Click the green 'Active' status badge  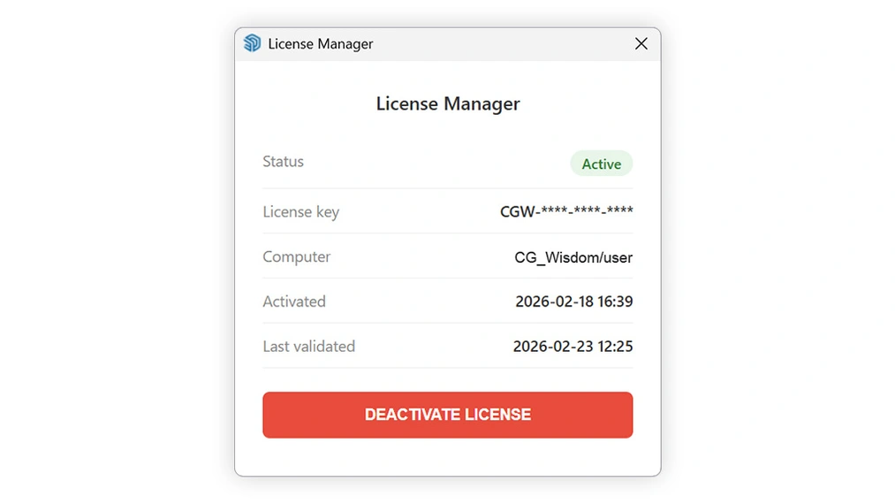click(x=601, y=164)
